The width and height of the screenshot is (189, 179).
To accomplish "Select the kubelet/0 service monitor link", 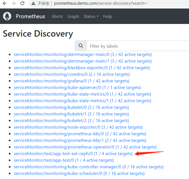I will tap(71, 107).
